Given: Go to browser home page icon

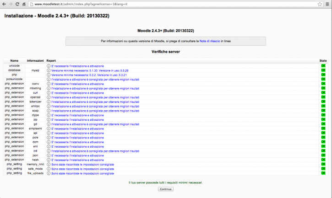Looking at the screenshot, I should pyautogui.click(x=24, y=4).
